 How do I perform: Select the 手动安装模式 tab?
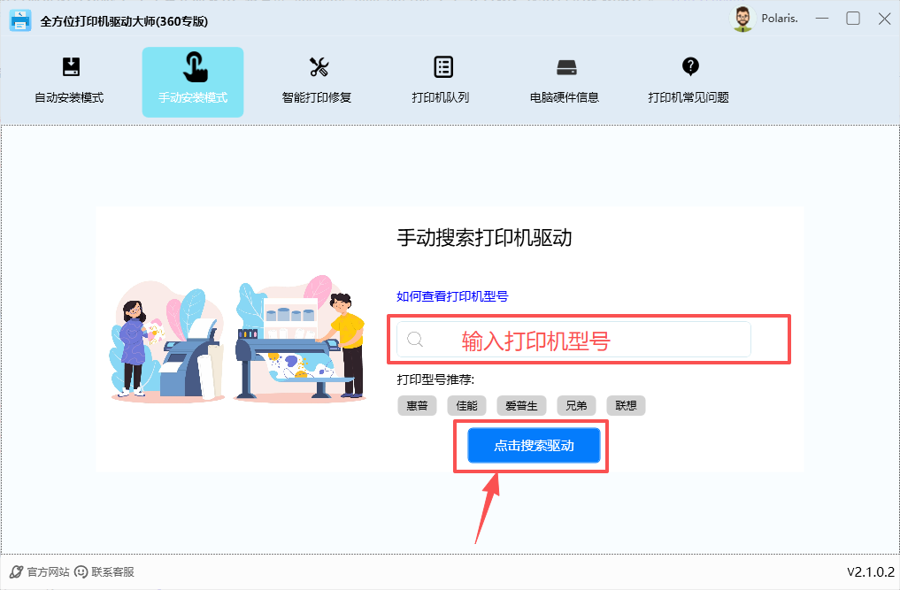pyautogui.click(x=192, y=80)
